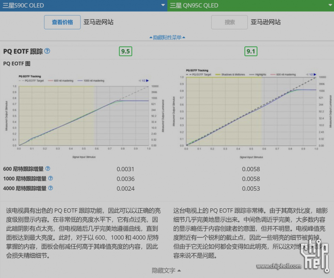This screenshot has height=278, width=334.
Task: Click the 9.5 score box
Action: 125,52
